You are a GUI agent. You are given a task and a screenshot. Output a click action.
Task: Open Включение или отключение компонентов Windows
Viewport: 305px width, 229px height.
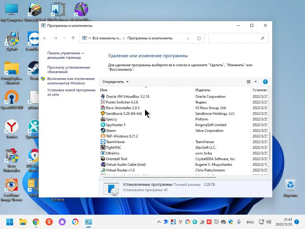point(71,81)
